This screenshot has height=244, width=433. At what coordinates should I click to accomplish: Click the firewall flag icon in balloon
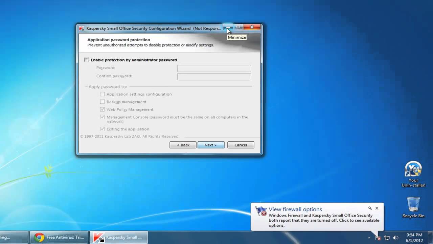tap(261, 211)
